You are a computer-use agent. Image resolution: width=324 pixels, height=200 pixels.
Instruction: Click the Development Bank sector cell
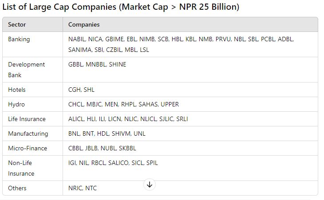point(26,70)
